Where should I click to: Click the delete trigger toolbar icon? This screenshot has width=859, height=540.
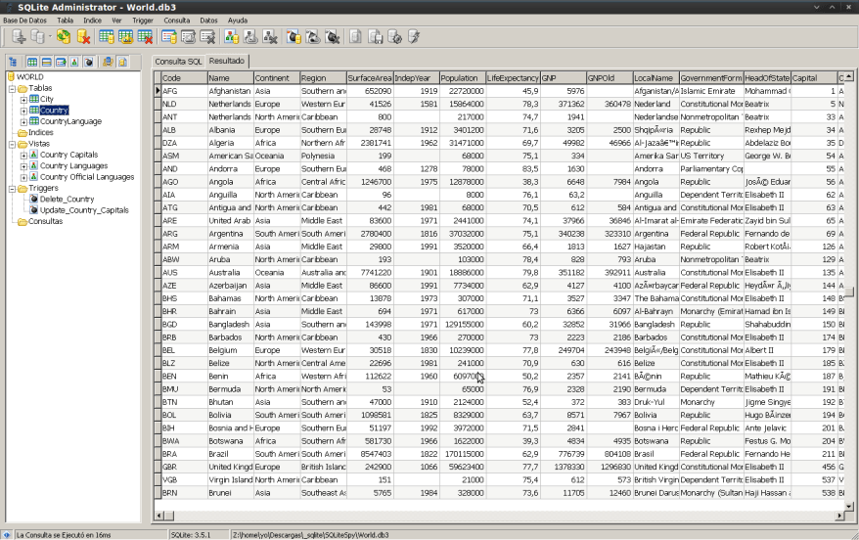[333, 37]
